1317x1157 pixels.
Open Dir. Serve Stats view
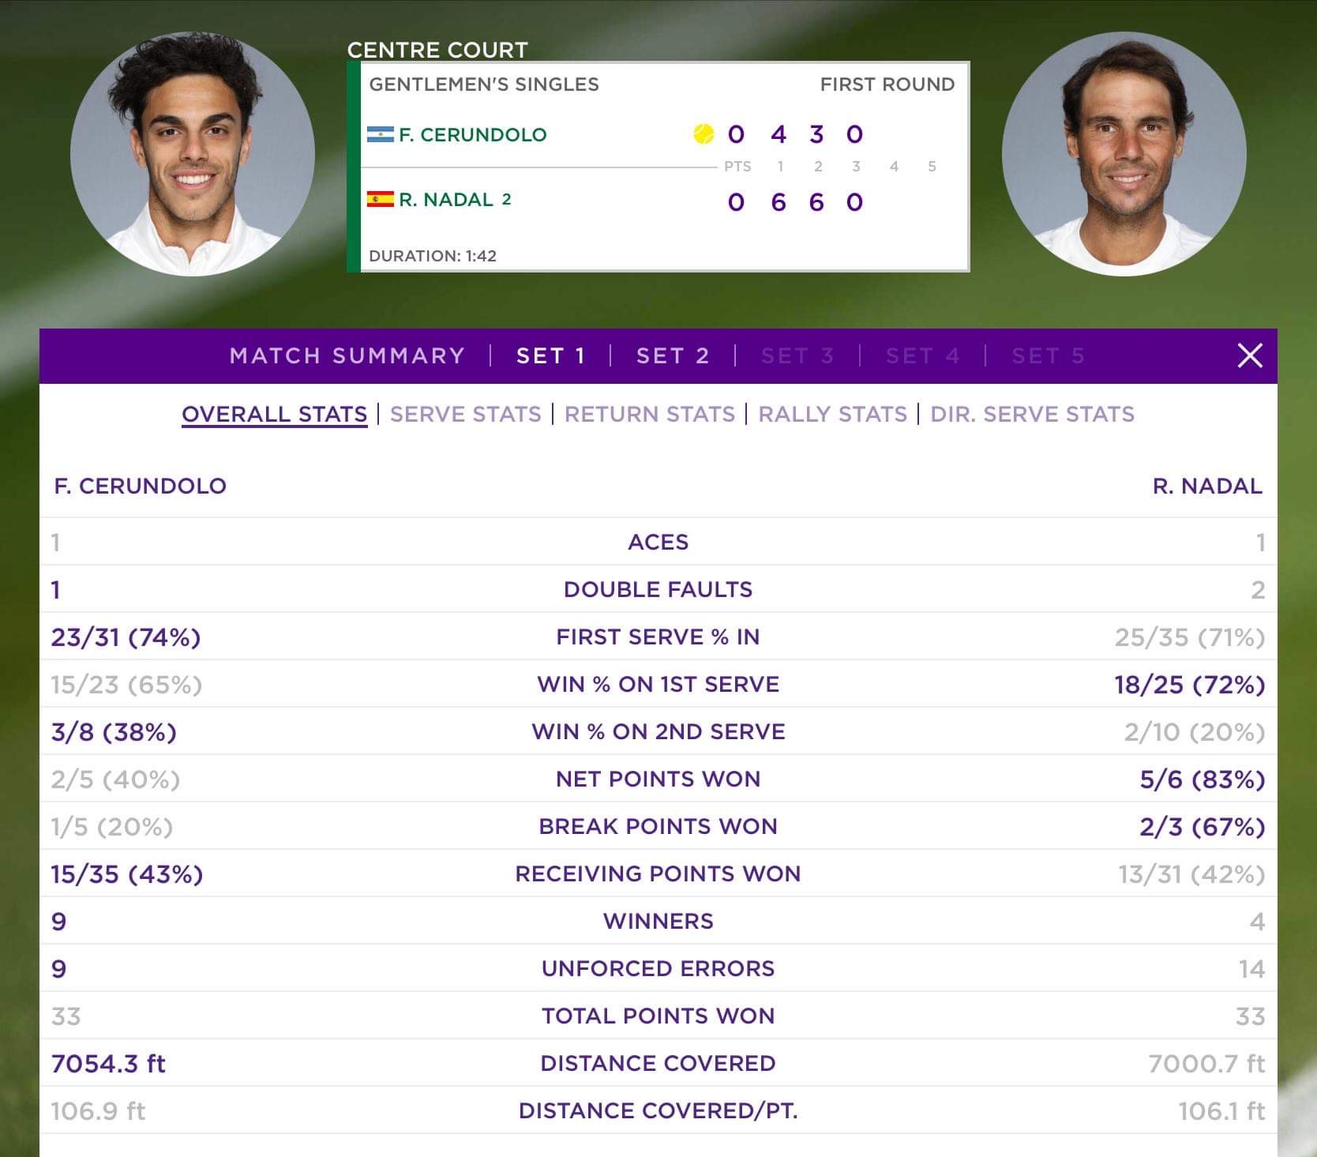tap(1033, 414)
